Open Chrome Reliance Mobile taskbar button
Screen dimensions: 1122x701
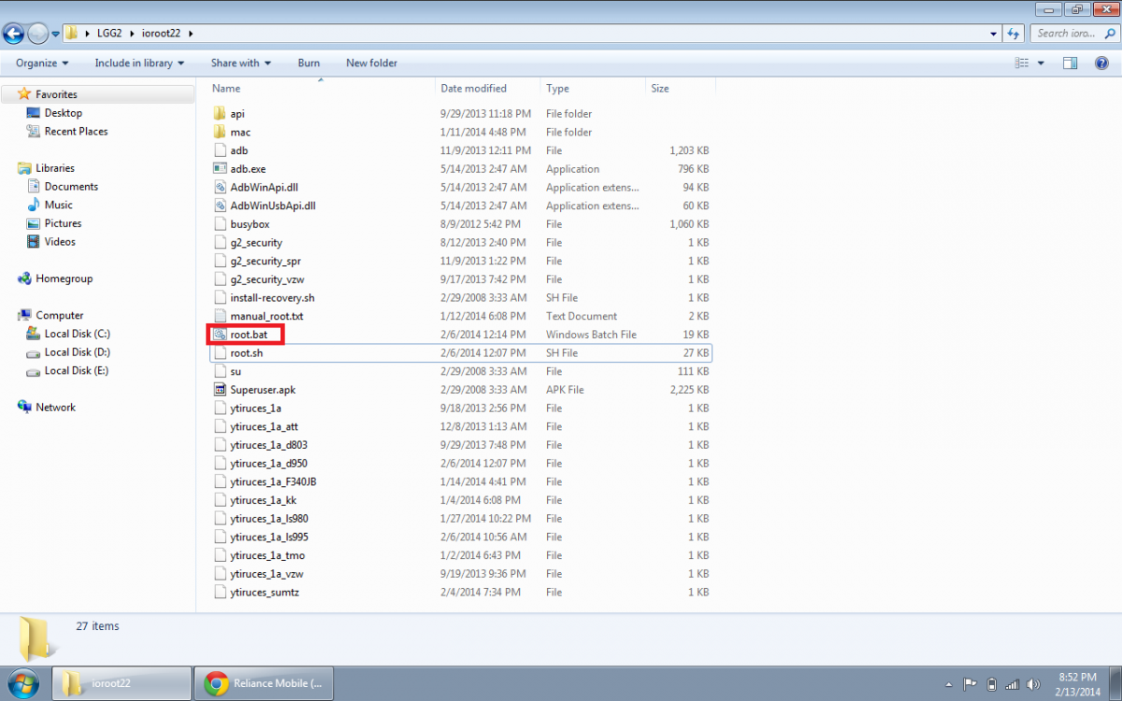[264, 683]
